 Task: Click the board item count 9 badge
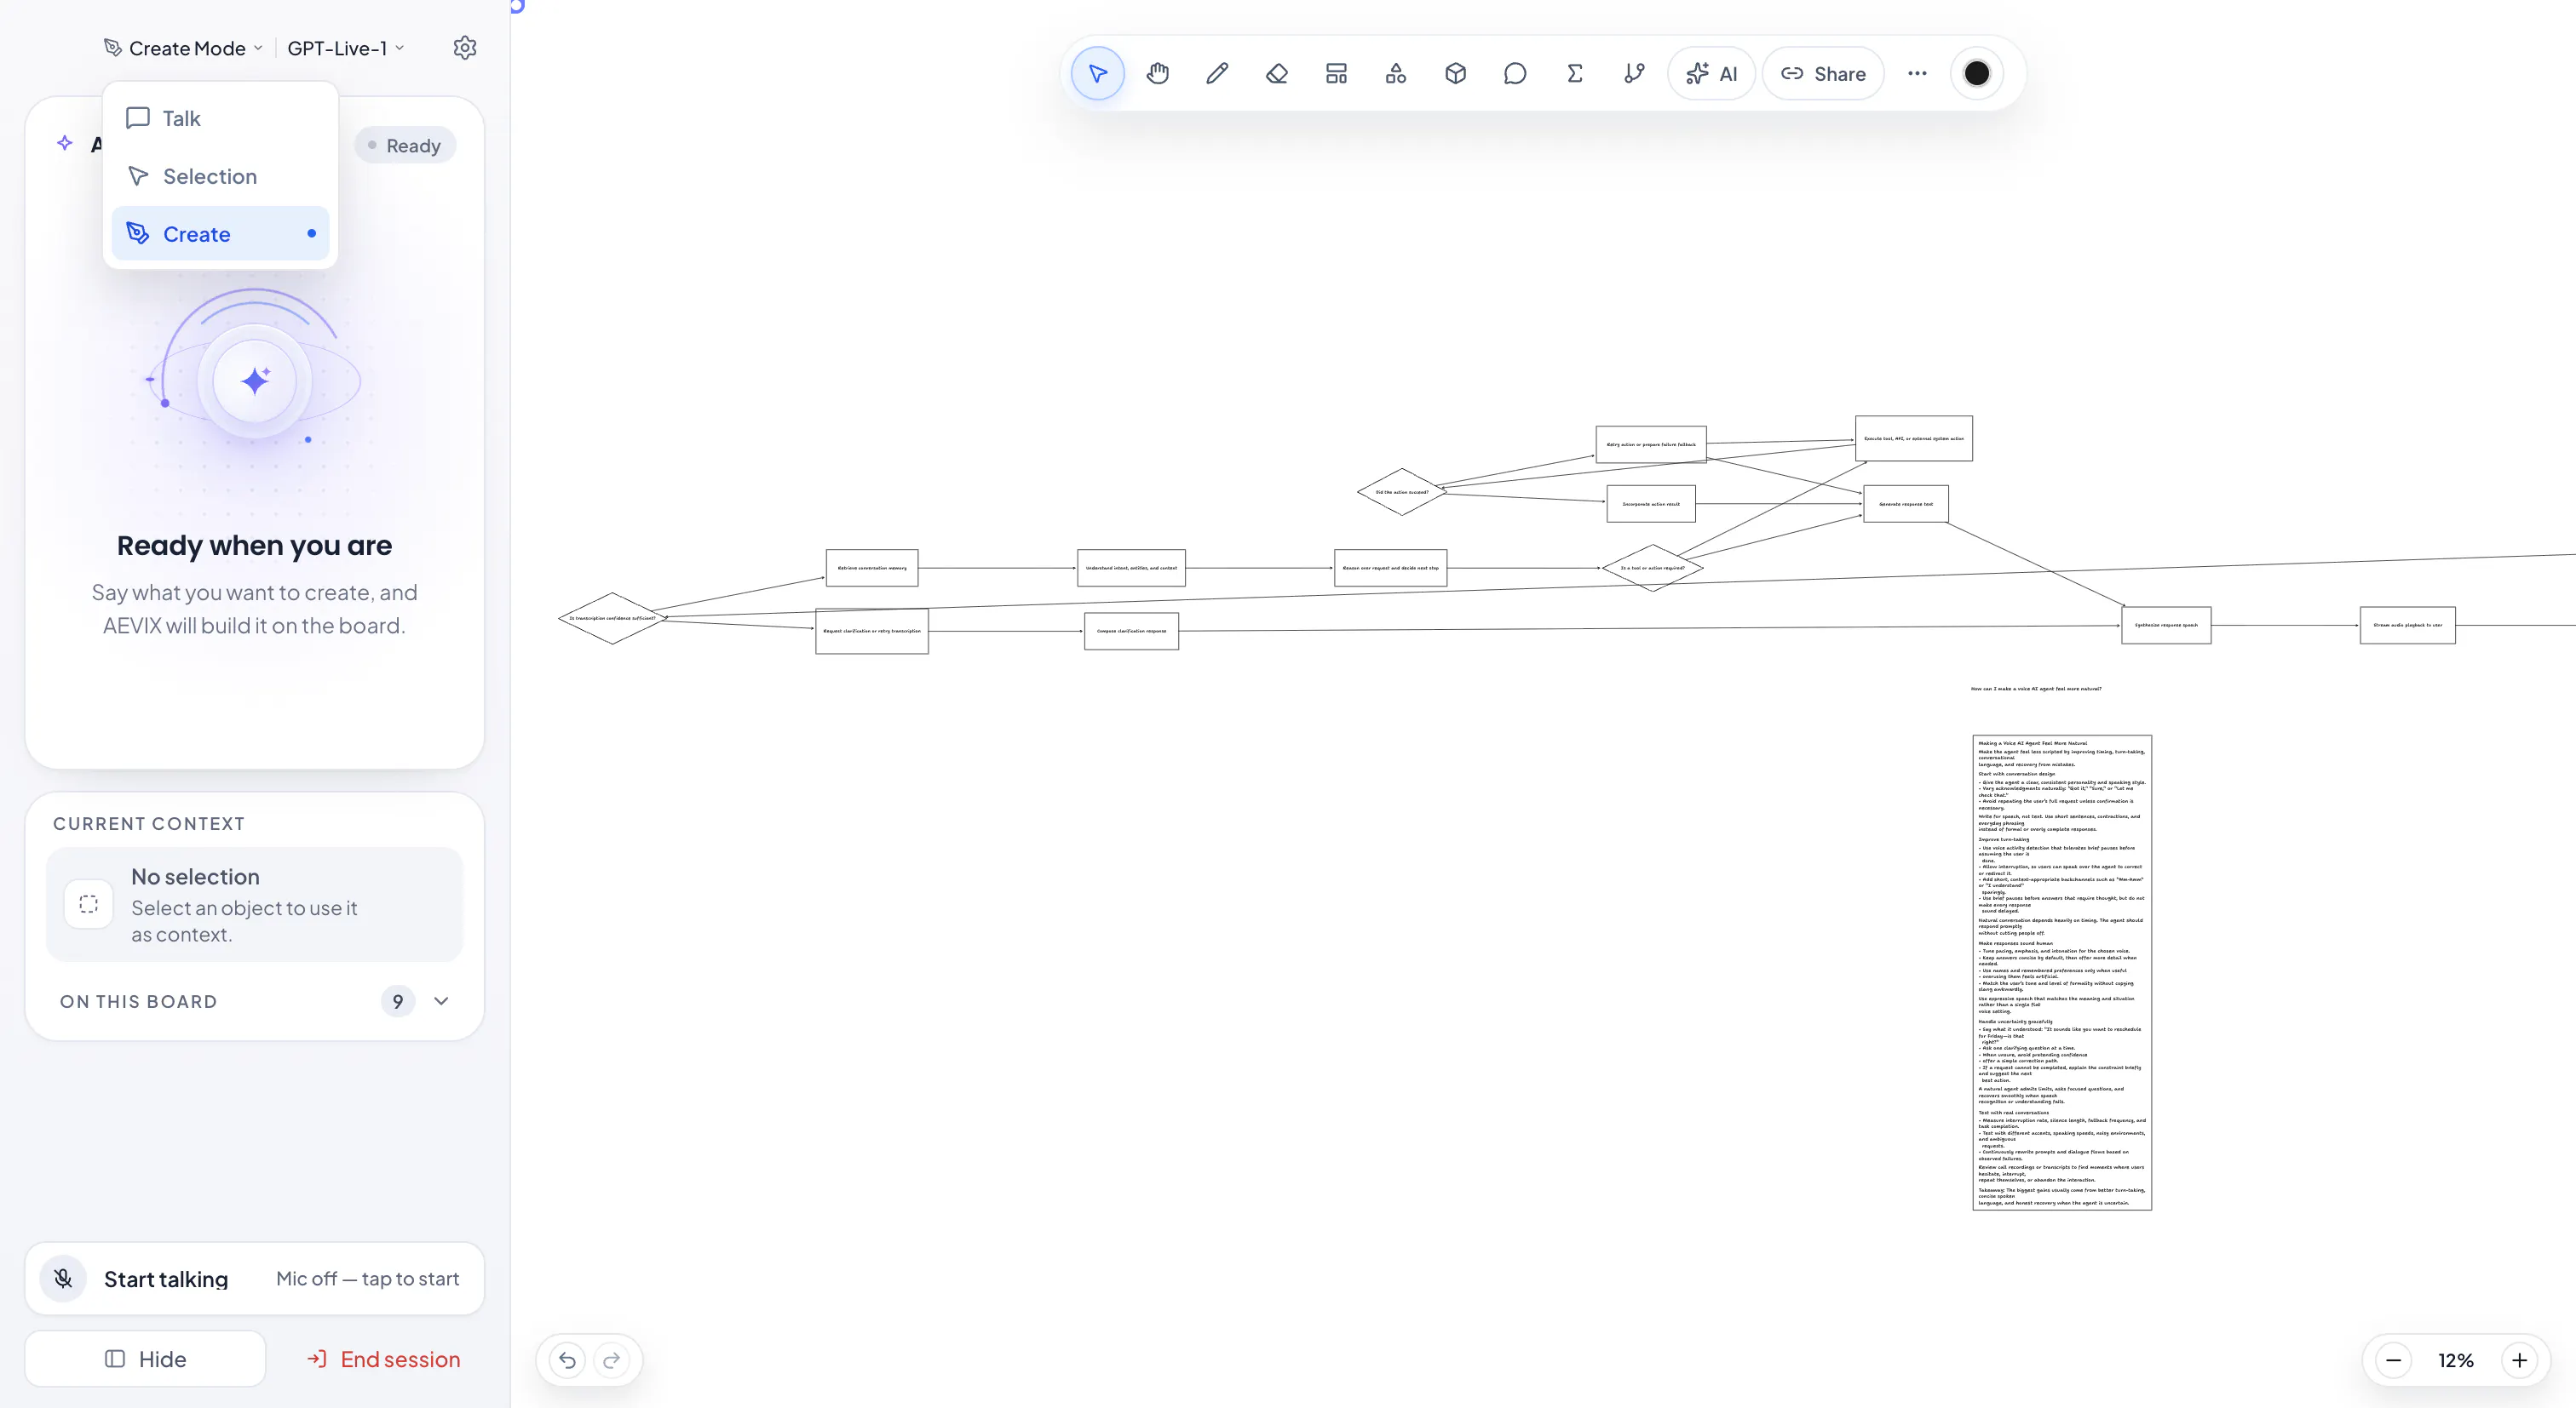[398, 1001]
